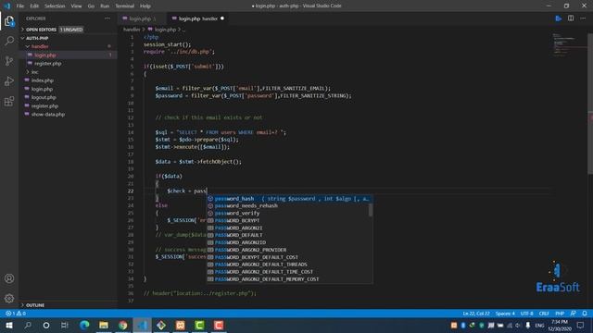Open the Explorer view in activity bar
The image size is (593, 333).
tap(9, 21)
